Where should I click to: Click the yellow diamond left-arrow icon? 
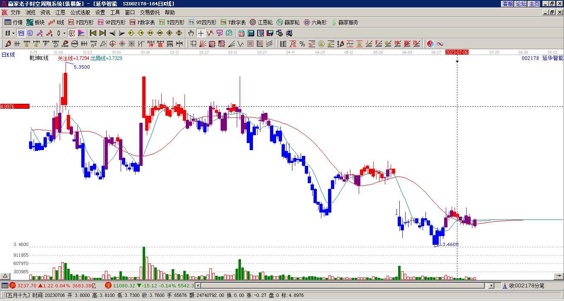pos(131,33)
